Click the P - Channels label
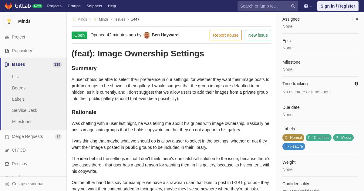This screenshot has height=191, width=364. tap(318, 138)
